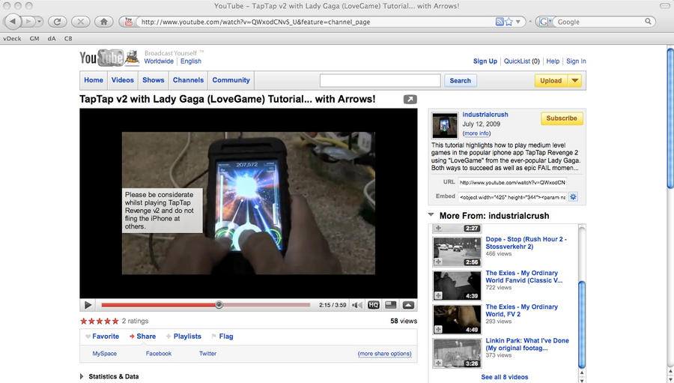Open the bookmark dropdown arrow in address bar
The width and height of the screenshot is (674, 383).
pos(518,22)
